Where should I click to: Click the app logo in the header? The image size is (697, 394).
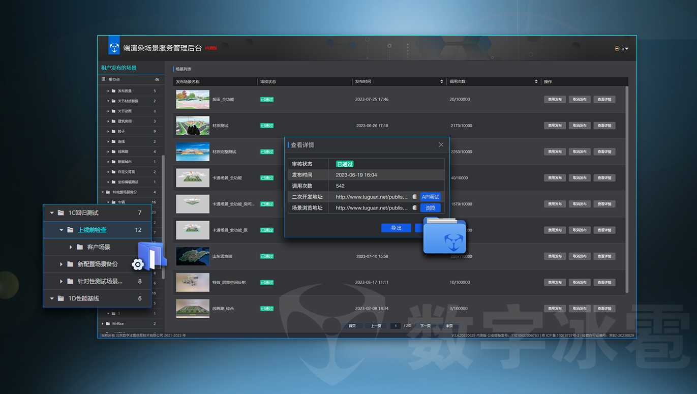pyautogui.click(x=114, y=48)
